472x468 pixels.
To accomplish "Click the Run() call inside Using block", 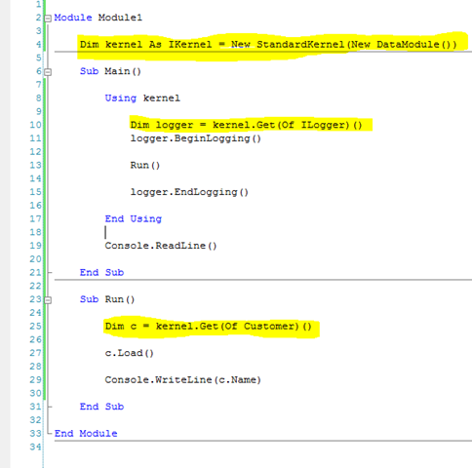I will coord(145,166).
